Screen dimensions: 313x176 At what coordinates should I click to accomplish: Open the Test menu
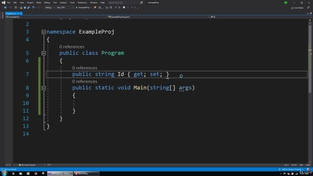click(x=55, y=2)
